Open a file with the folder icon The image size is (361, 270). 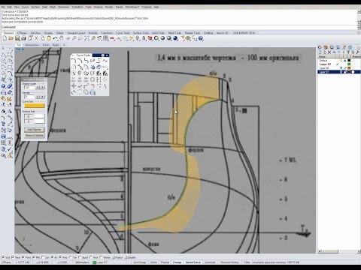tap(11, 38)
